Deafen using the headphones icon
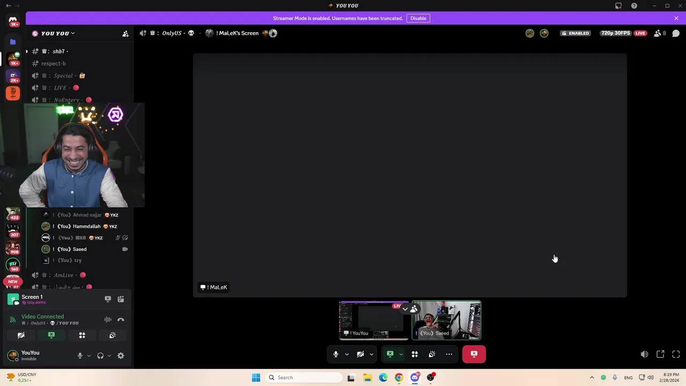 tap(100, 355)
